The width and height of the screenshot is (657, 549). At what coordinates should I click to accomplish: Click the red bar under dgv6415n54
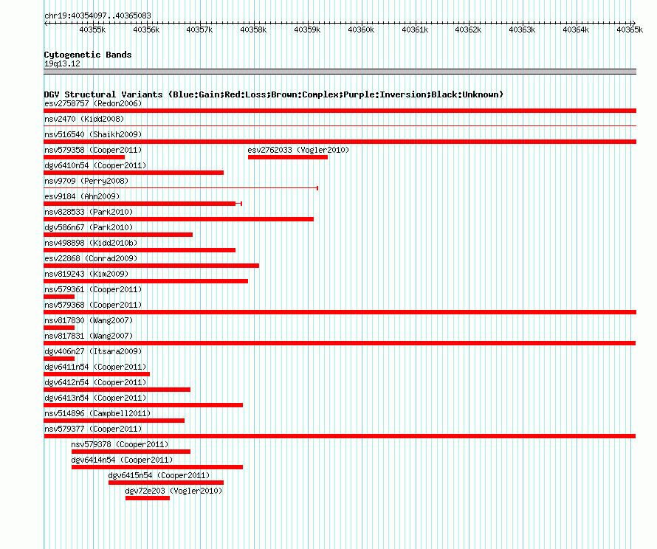coord(166,483)
